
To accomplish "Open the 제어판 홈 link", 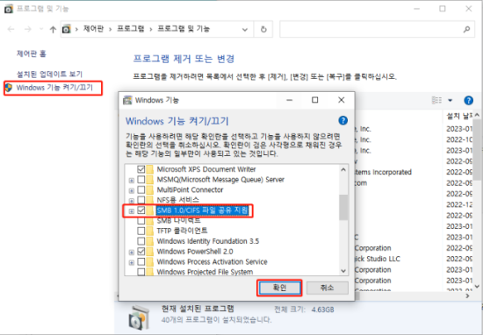I will [x=31, y=53].
